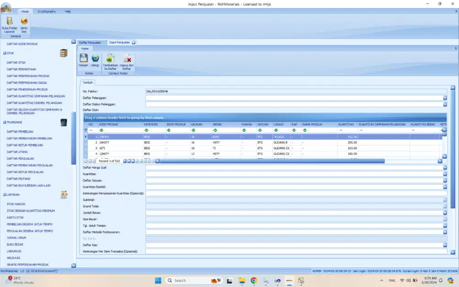Click the LAPORAN report icon
The image size is (459, 287).
(x=64, y=194)
